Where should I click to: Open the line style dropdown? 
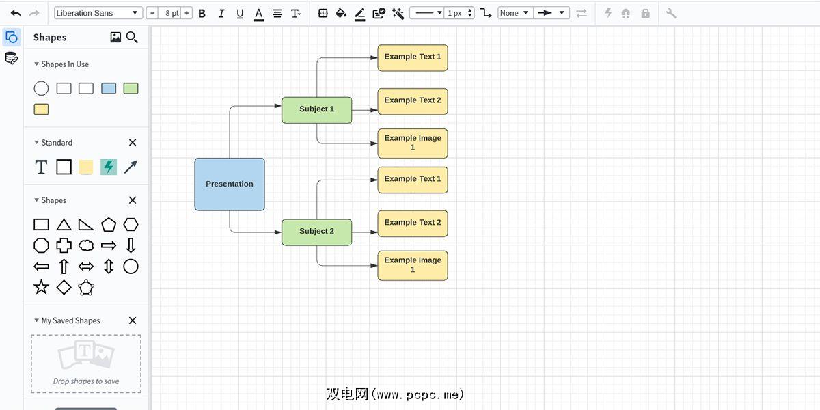426,13
